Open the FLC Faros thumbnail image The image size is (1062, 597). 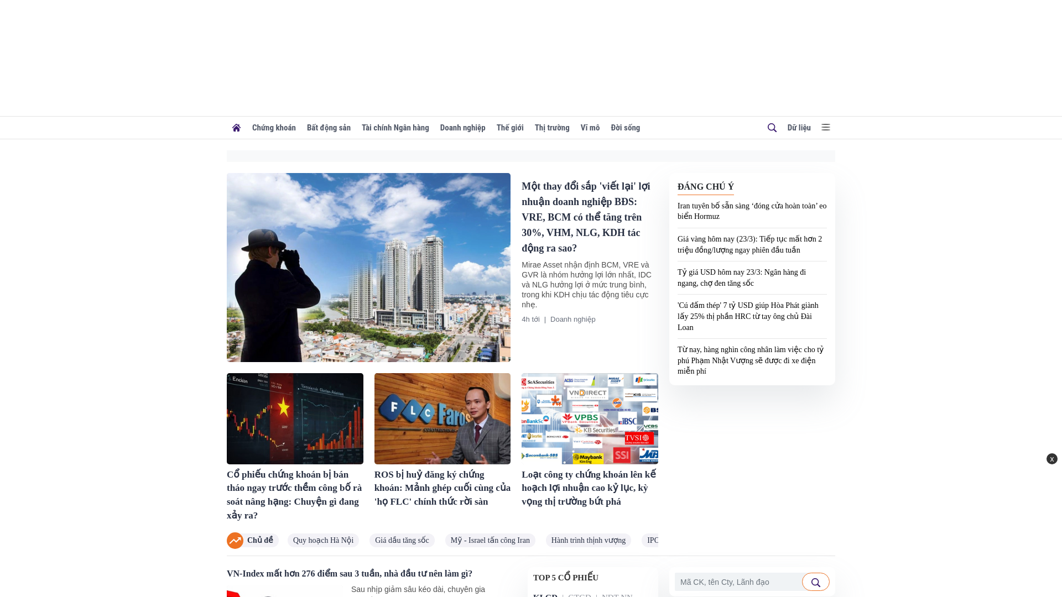tap(442, 418)
